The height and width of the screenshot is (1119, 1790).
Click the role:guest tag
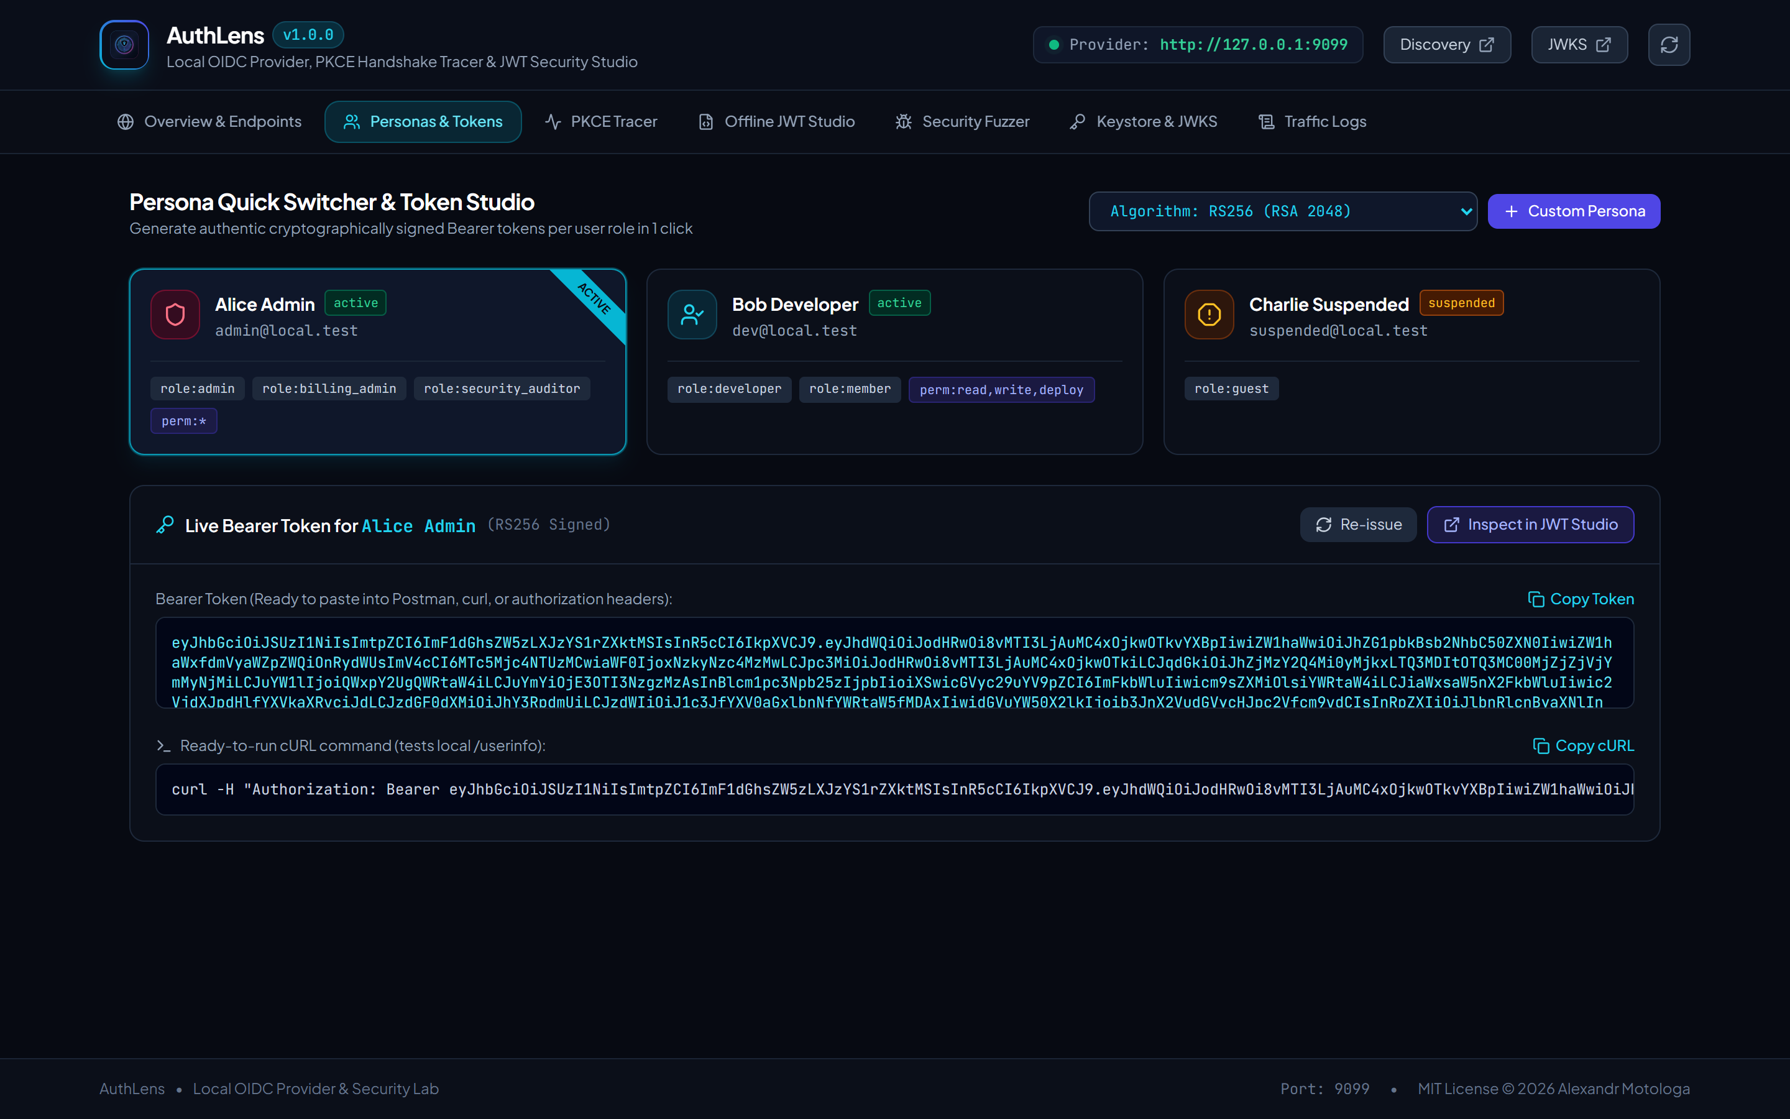(1231, 389)
